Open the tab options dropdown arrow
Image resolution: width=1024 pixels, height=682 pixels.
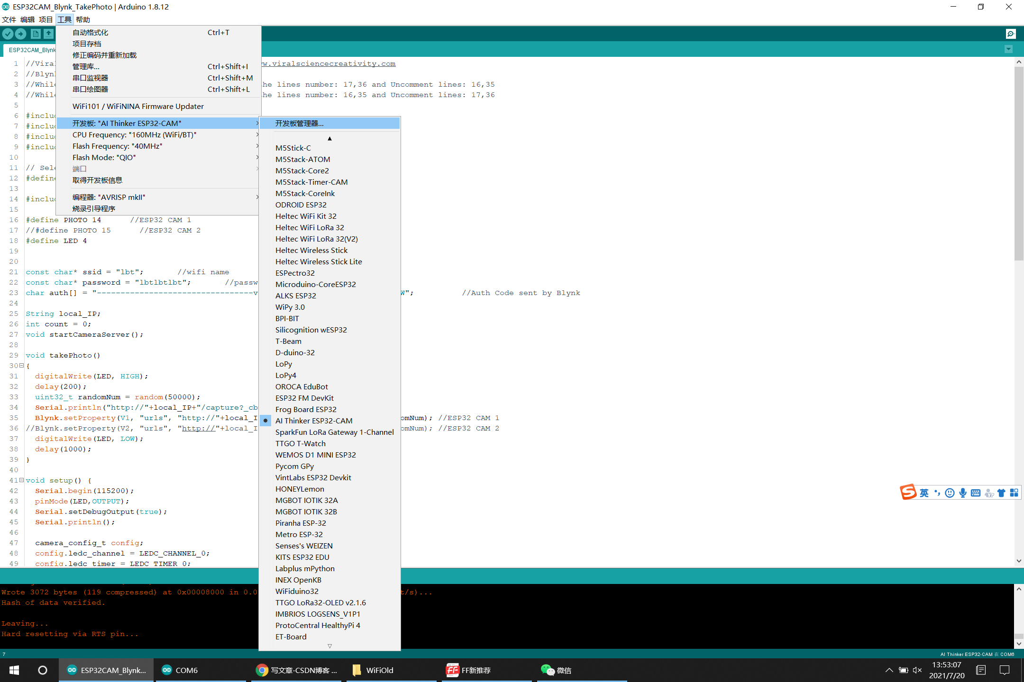[1008, 49]
